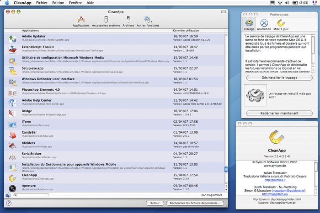This screenshot has height=213, width=320.
Task: Click the Bridge app icon
Action: pos(12,114)
